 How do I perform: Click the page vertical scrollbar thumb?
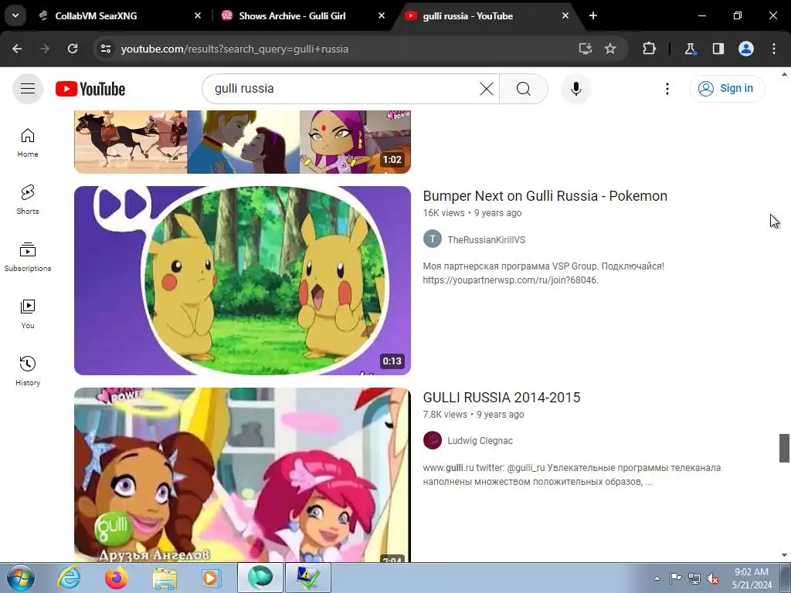pyautogui.click(x=784, y=447)
